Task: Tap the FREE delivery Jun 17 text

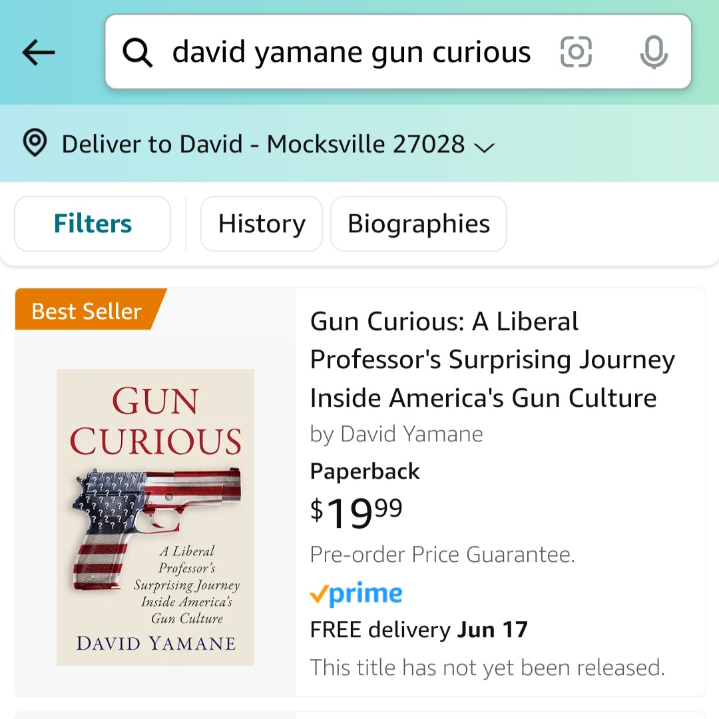Action: [x=419, y=630]
